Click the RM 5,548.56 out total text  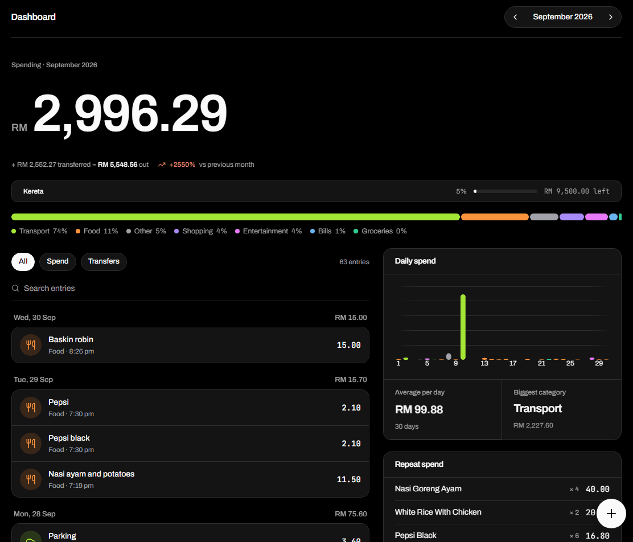[123, 165]
